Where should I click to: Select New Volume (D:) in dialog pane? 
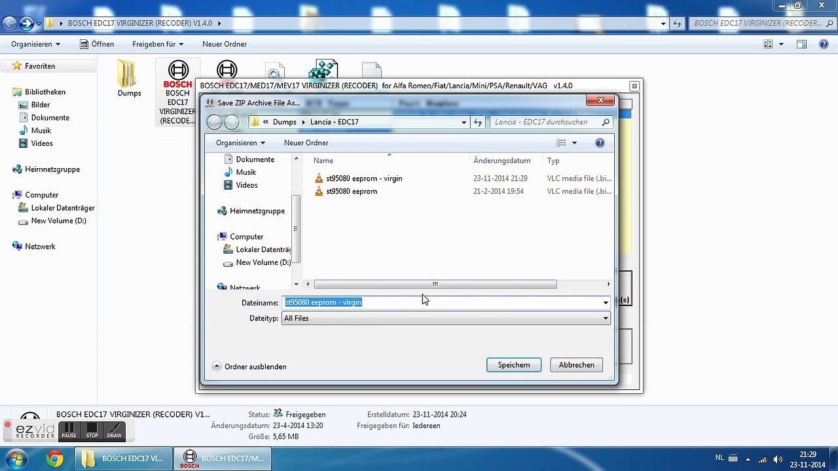point(257,263)
